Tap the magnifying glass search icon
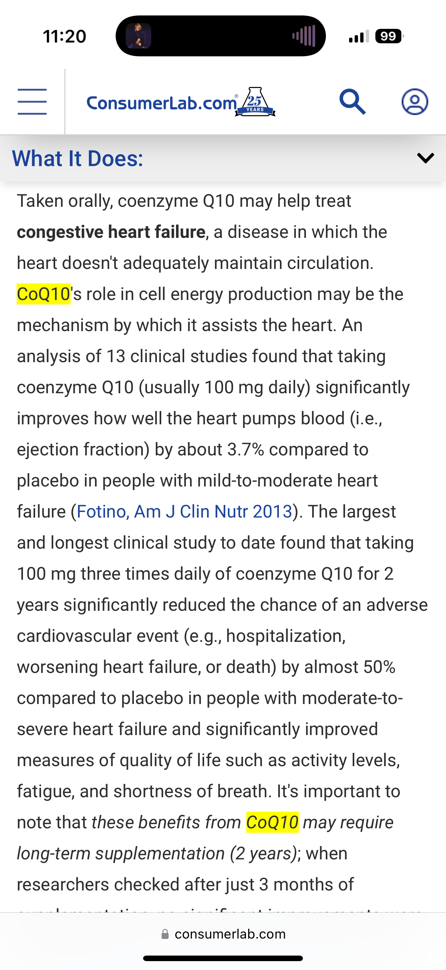Viewport: 446px width, 970px height. click(x=352, y=102)
